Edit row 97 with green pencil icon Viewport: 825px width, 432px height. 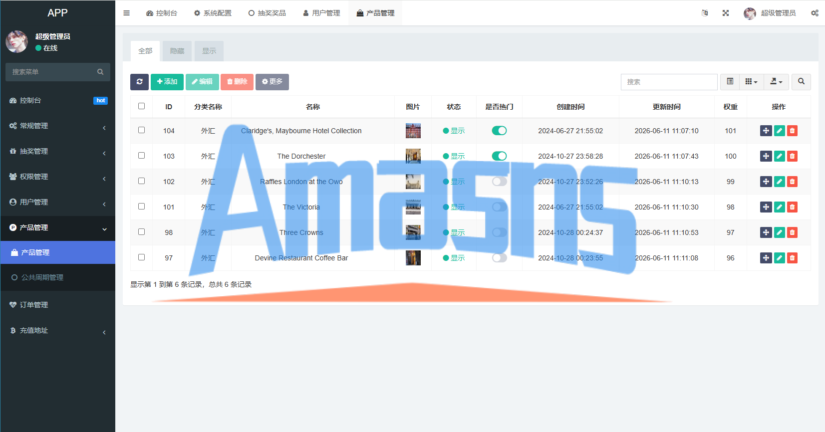point(780,258)
